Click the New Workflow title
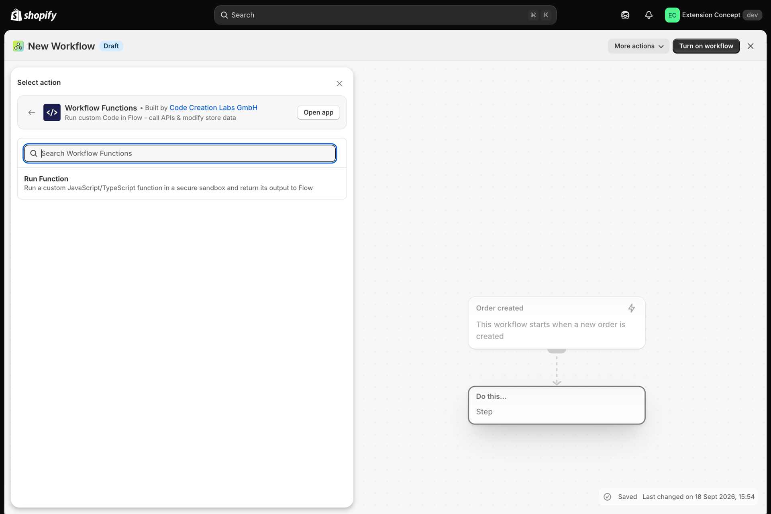 coord(61,46)
